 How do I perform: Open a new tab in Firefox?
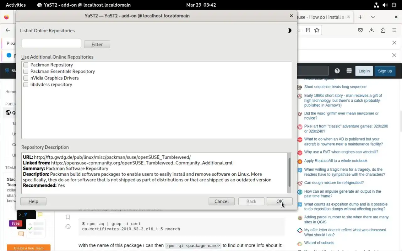click(360, 17)
